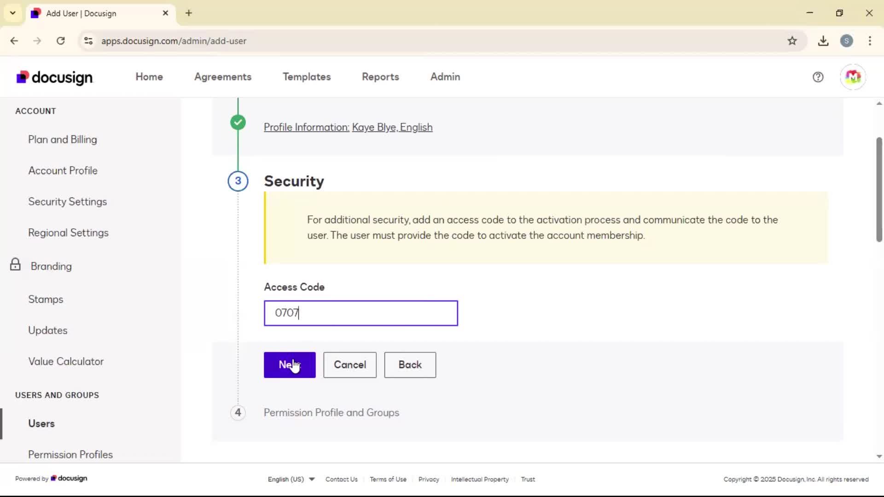Click the browser back arrow

point(14,41)
